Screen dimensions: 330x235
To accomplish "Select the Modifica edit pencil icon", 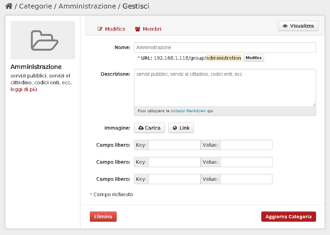I will tap(100, 29).
